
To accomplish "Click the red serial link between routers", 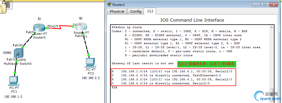I will point(60,27).
